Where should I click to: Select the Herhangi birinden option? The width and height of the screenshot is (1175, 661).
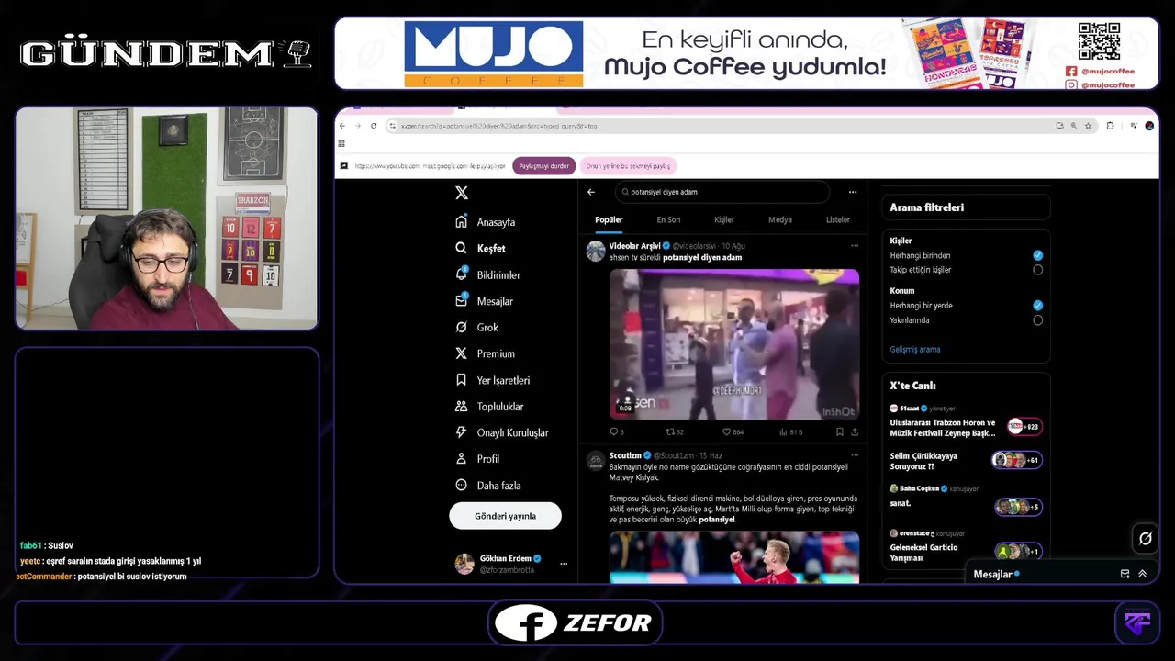coord(1037,255)
